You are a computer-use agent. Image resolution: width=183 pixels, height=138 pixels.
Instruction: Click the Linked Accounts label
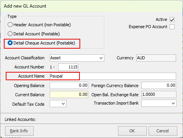(x=20, y=119)
